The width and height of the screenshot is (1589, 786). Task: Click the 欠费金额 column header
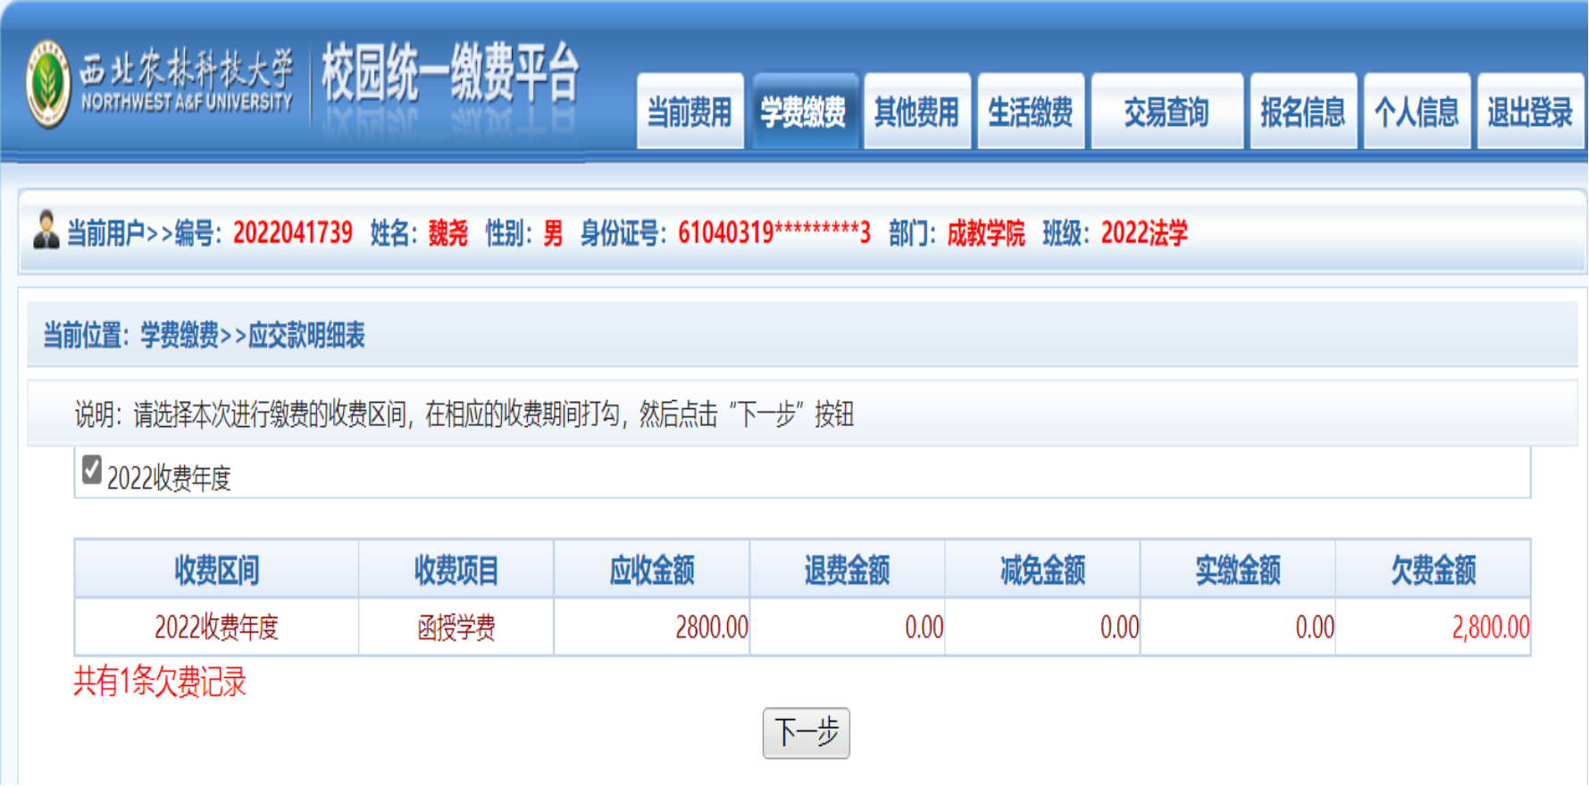pos(1433,570)
